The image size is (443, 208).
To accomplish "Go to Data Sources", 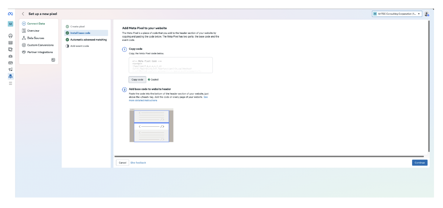I will [x=33, y=38].
